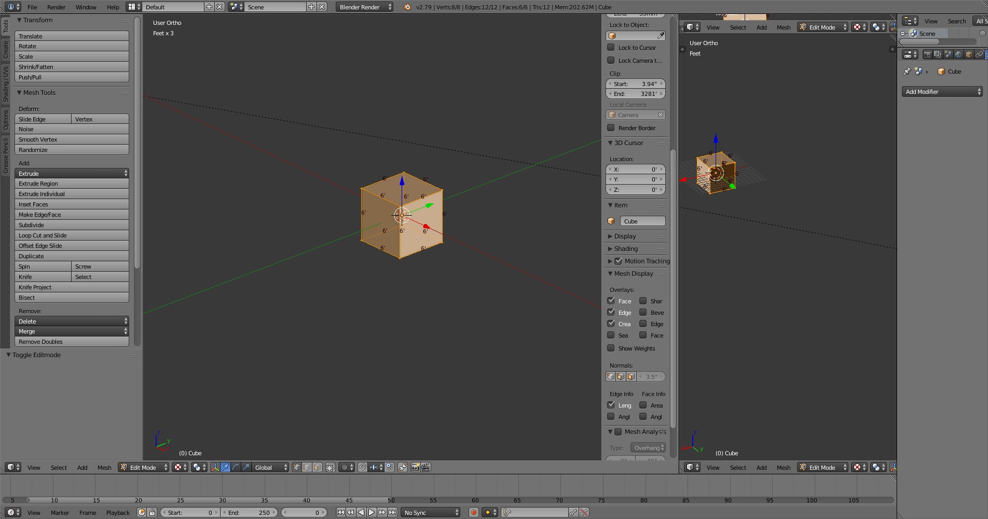This screenshot has width=988, height=519.
Task: Click OpenGL render image camera icon
Action: pyautogui.click(x=415, y=467)
